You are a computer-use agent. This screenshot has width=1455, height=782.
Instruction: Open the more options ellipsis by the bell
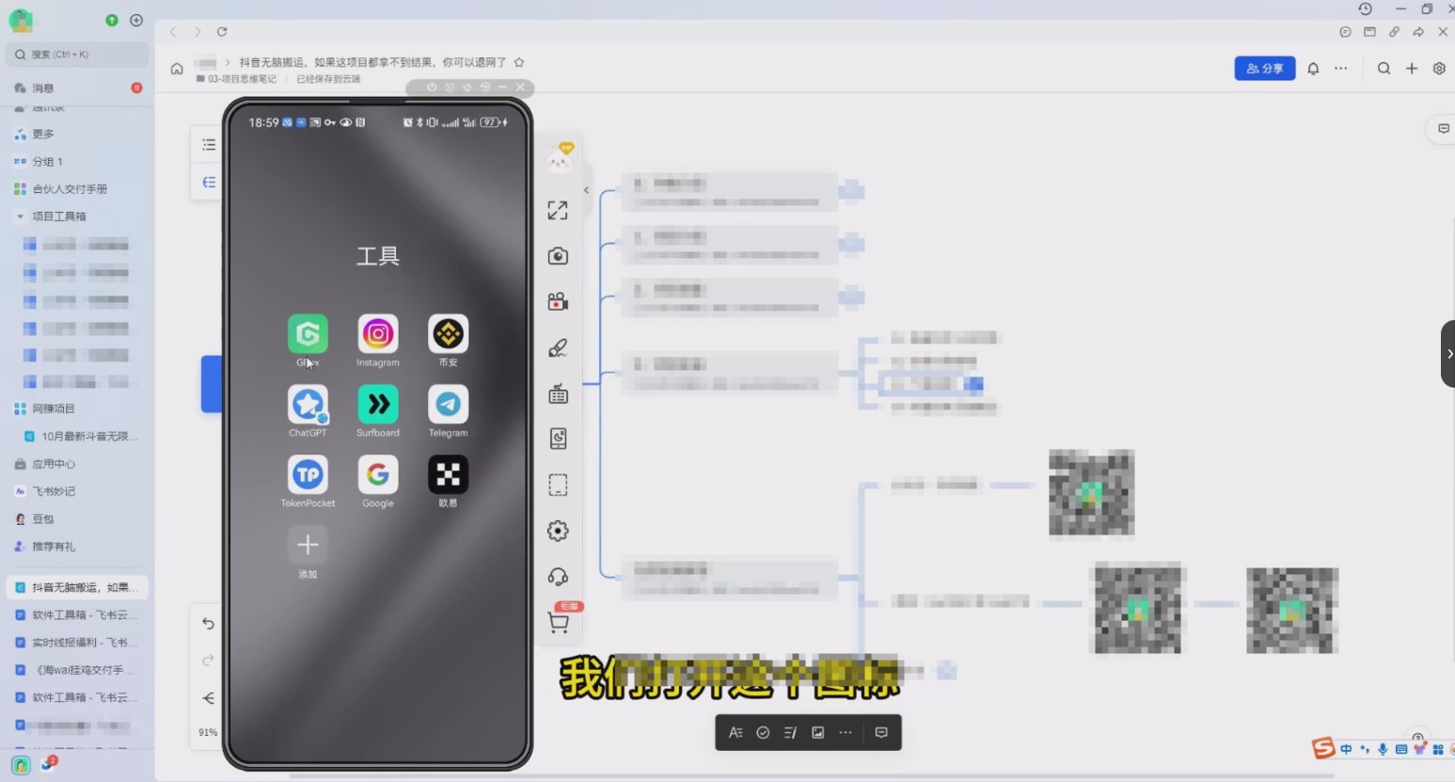1340,69
